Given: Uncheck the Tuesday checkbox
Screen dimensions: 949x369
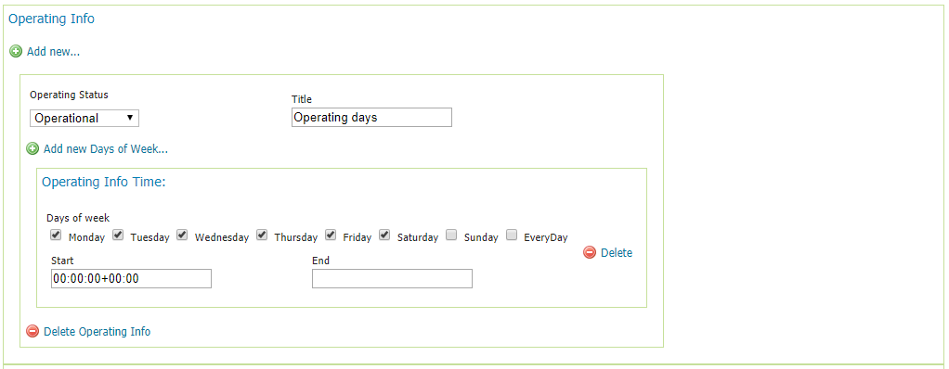Looking at the screenshot, I should point(119,235).
